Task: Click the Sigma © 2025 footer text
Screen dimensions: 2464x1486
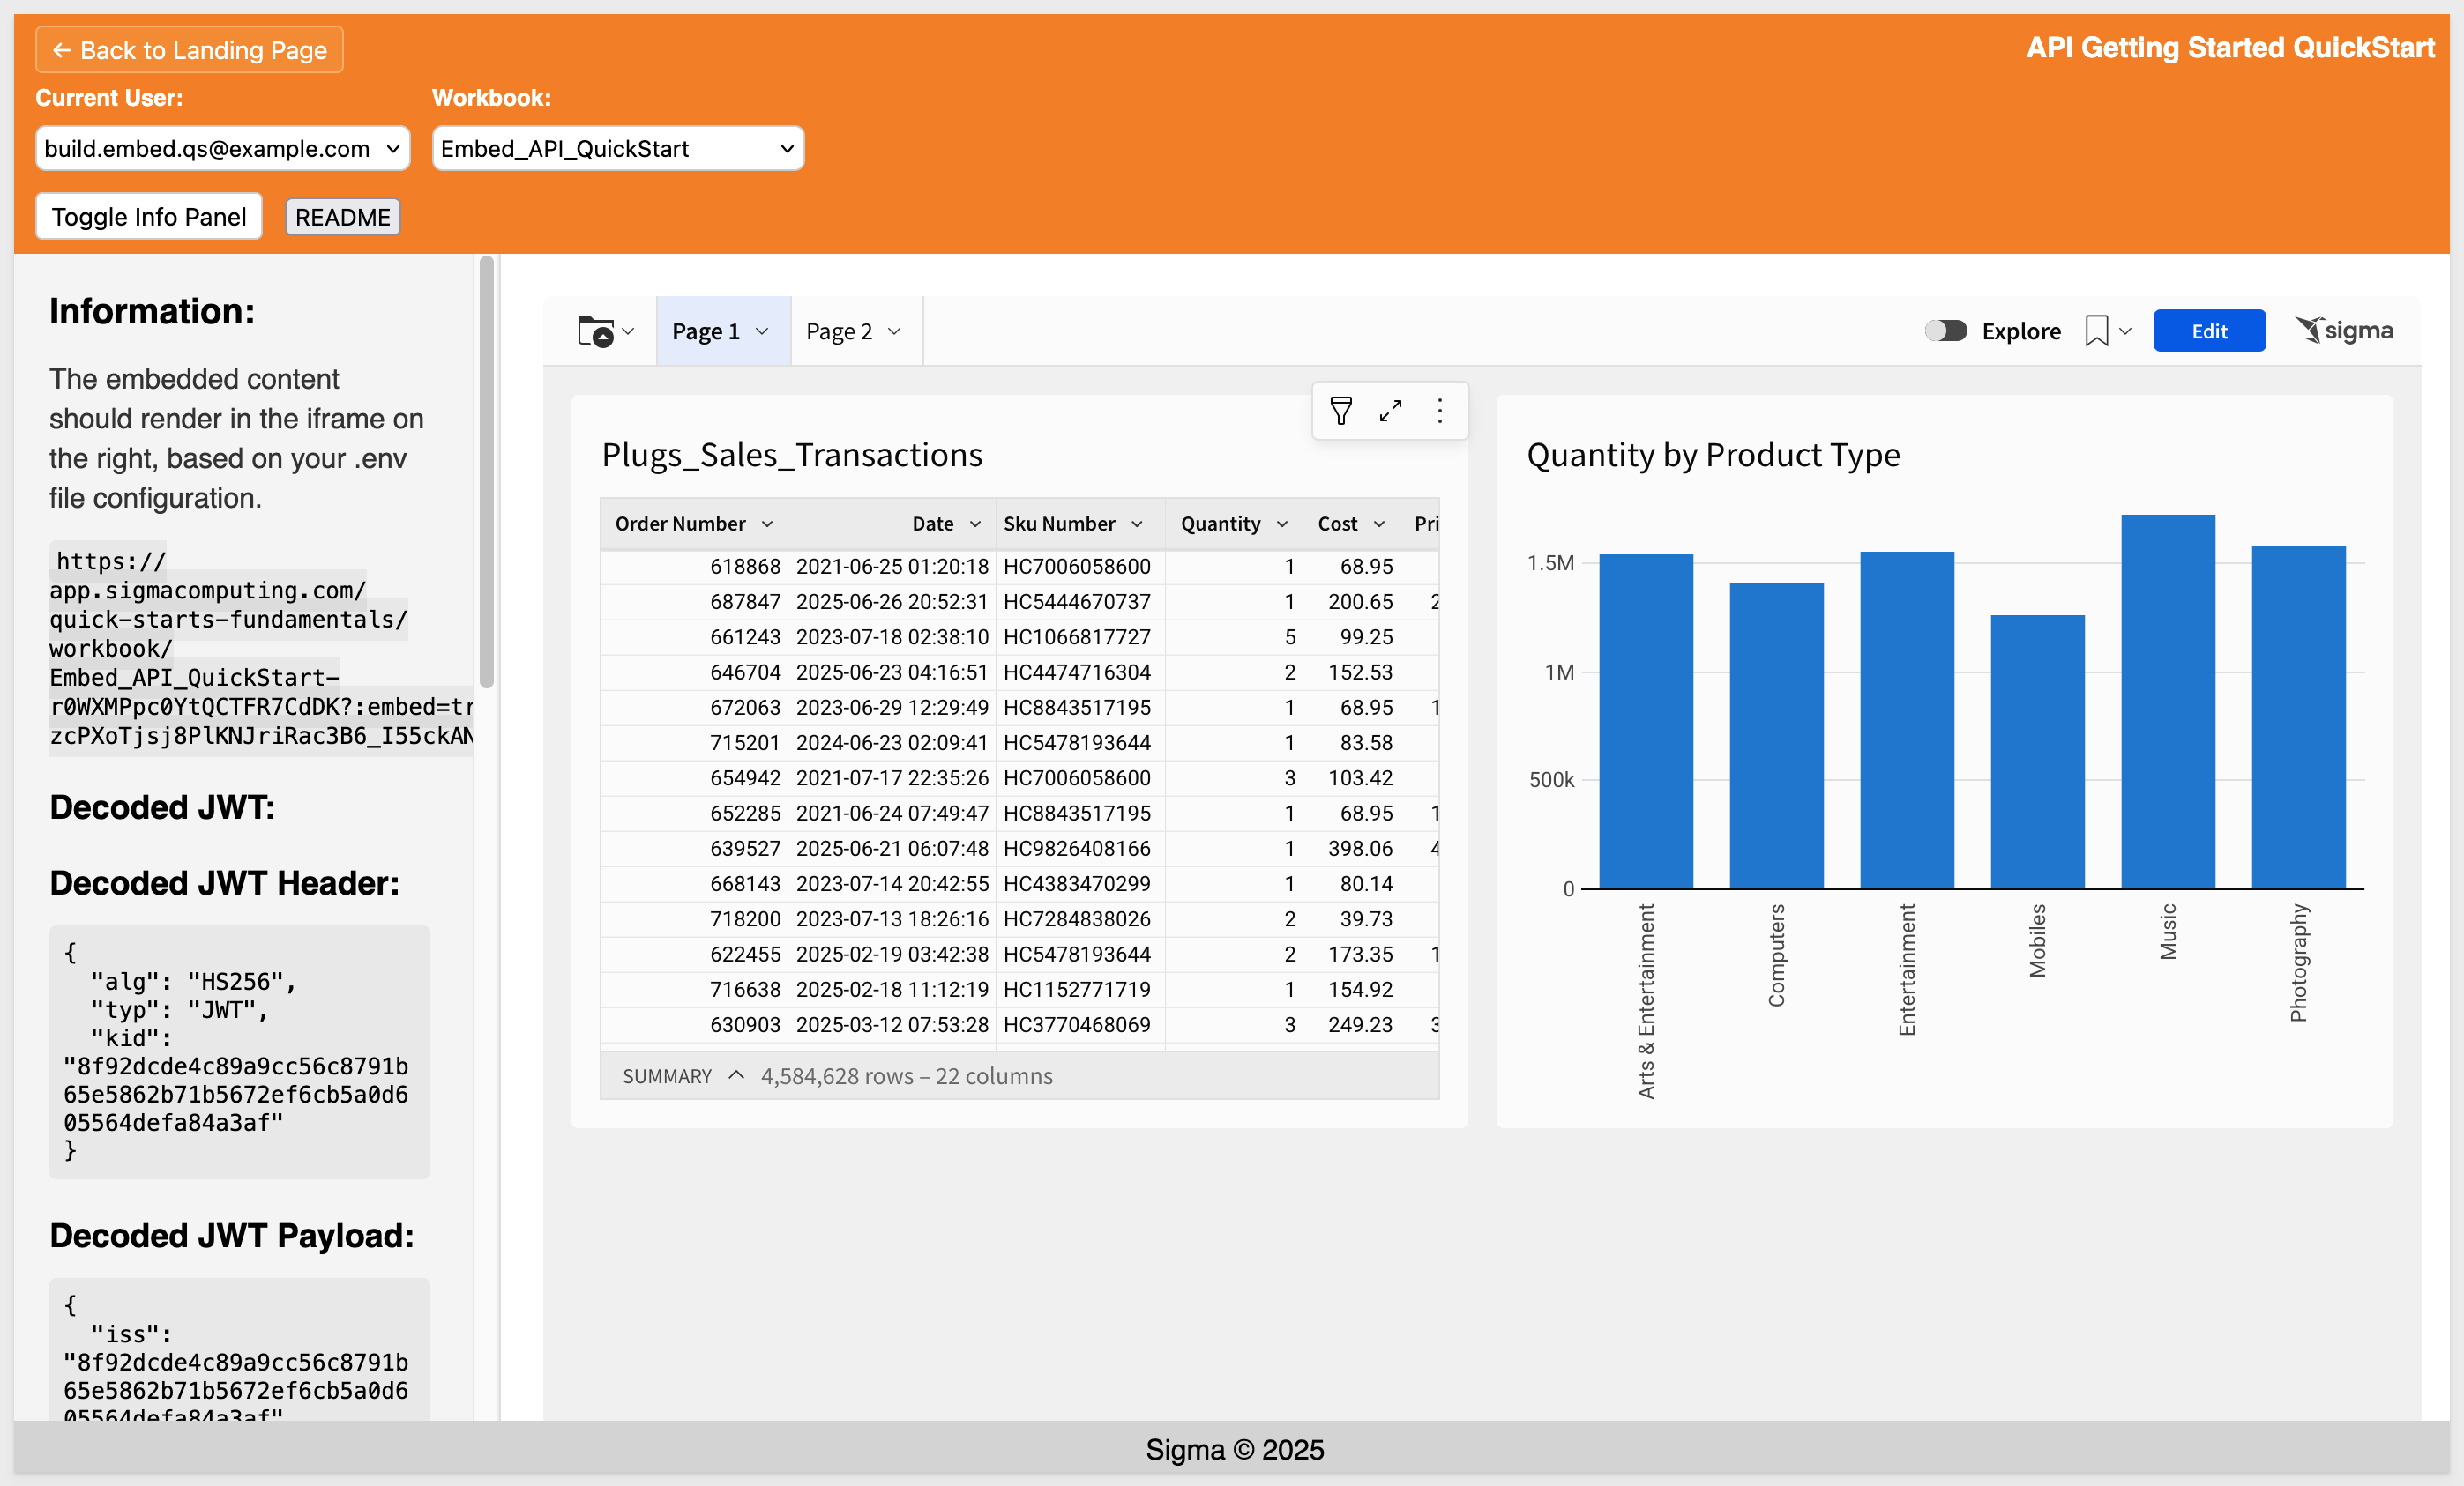Action: [1234, 1450]
